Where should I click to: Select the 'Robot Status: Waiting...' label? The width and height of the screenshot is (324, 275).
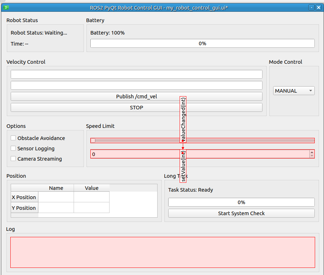pyautogui.click(x=39, y=33)
